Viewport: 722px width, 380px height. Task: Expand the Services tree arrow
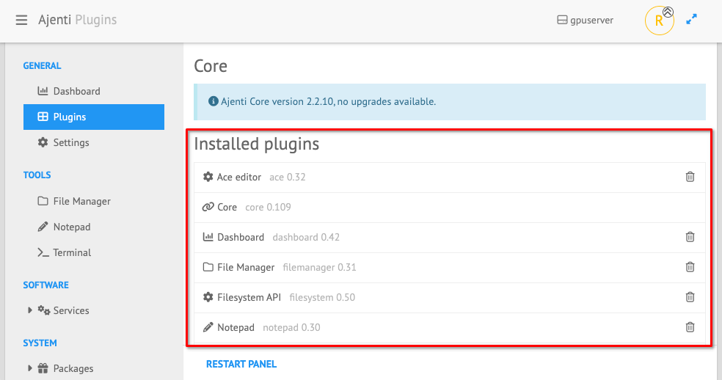click(x=30, y=310)
